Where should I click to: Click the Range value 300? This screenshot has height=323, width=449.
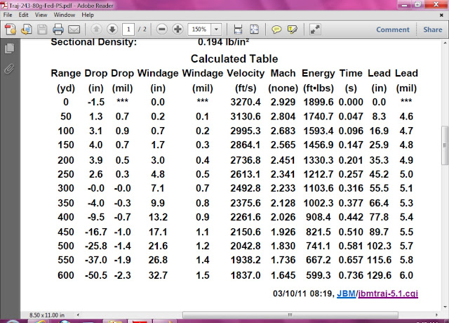66,188
